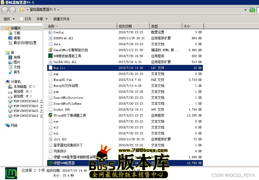Expand the 共享 dropdown menu

[42, 19]
